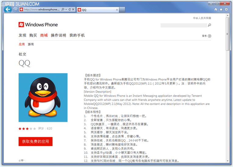Open a new blank tab

point(122,10)
